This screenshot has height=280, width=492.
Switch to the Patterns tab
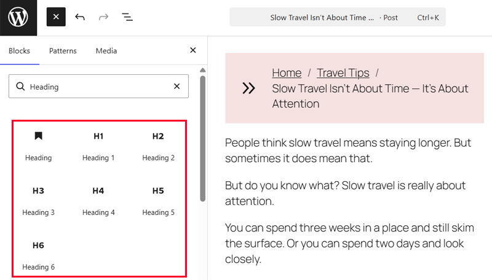point(63,51)
